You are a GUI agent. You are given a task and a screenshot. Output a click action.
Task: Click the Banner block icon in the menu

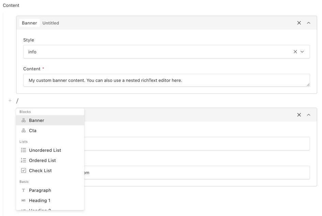(x=24, y=121)
